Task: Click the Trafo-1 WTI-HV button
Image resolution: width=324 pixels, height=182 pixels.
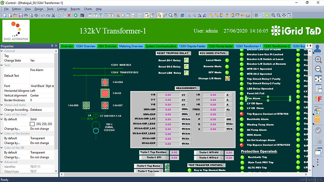Action: coord(209,152)
